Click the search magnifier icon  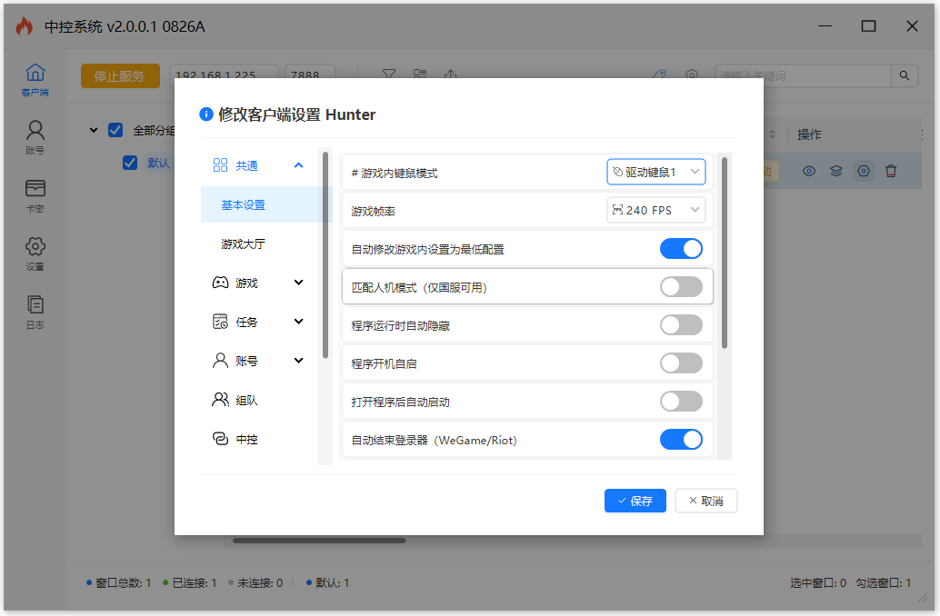click(904, 76)
